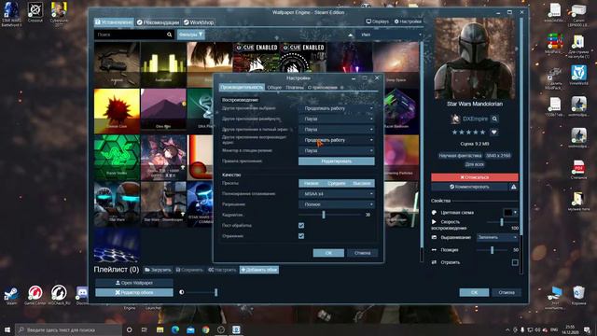Switch to the Установлено tab
The height and width of the screenshot is (336, 597).
(114, 22)
